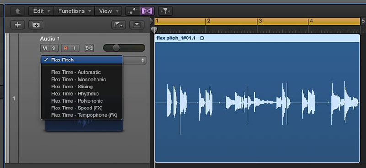Choose Flex Time - Automatic
Image resolution: width=366 pixels, height=168 pixels.
click(x=82, y=72)
